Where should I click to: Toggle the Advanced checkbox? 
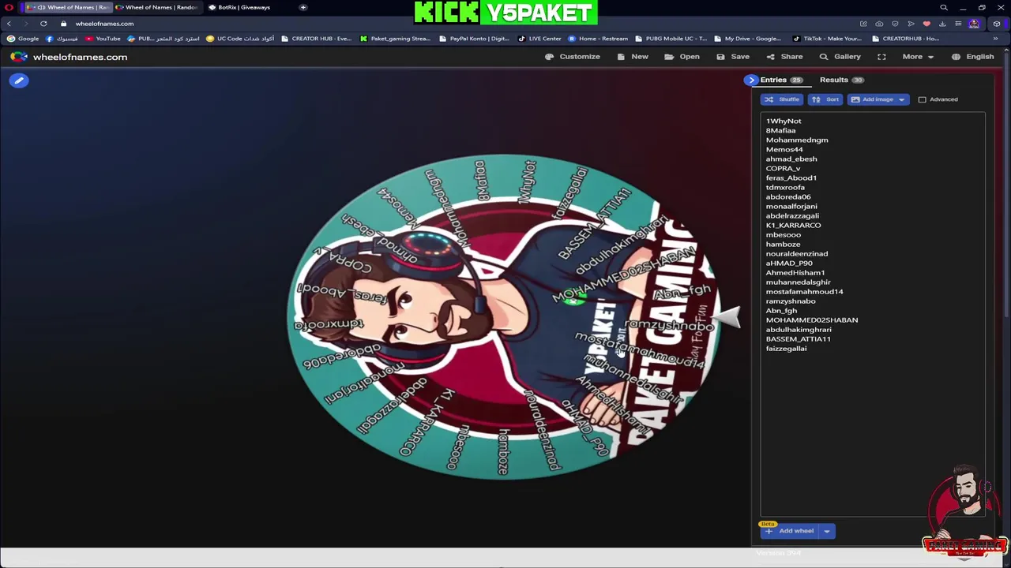[x=922, y=99]
